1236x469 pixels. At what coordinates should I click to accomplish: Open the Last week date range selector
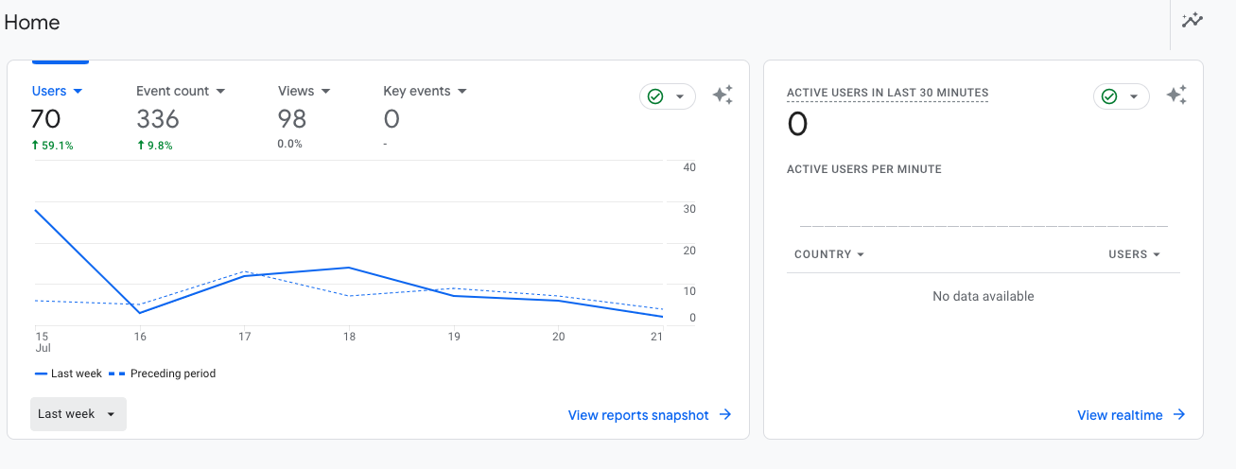(x=78, y=414)
